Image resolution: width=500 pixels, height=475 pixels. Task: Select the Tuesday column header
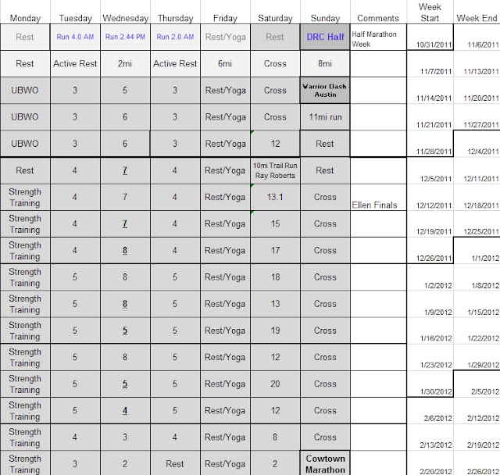(x=75, y=18)
